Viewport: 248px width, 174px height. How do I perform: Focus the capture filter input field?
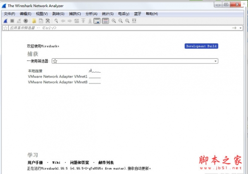click(135, 61)
